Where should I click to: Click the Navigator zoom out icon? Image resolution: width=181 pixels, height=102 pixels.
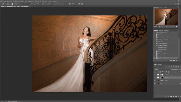(x=160, y=27)
